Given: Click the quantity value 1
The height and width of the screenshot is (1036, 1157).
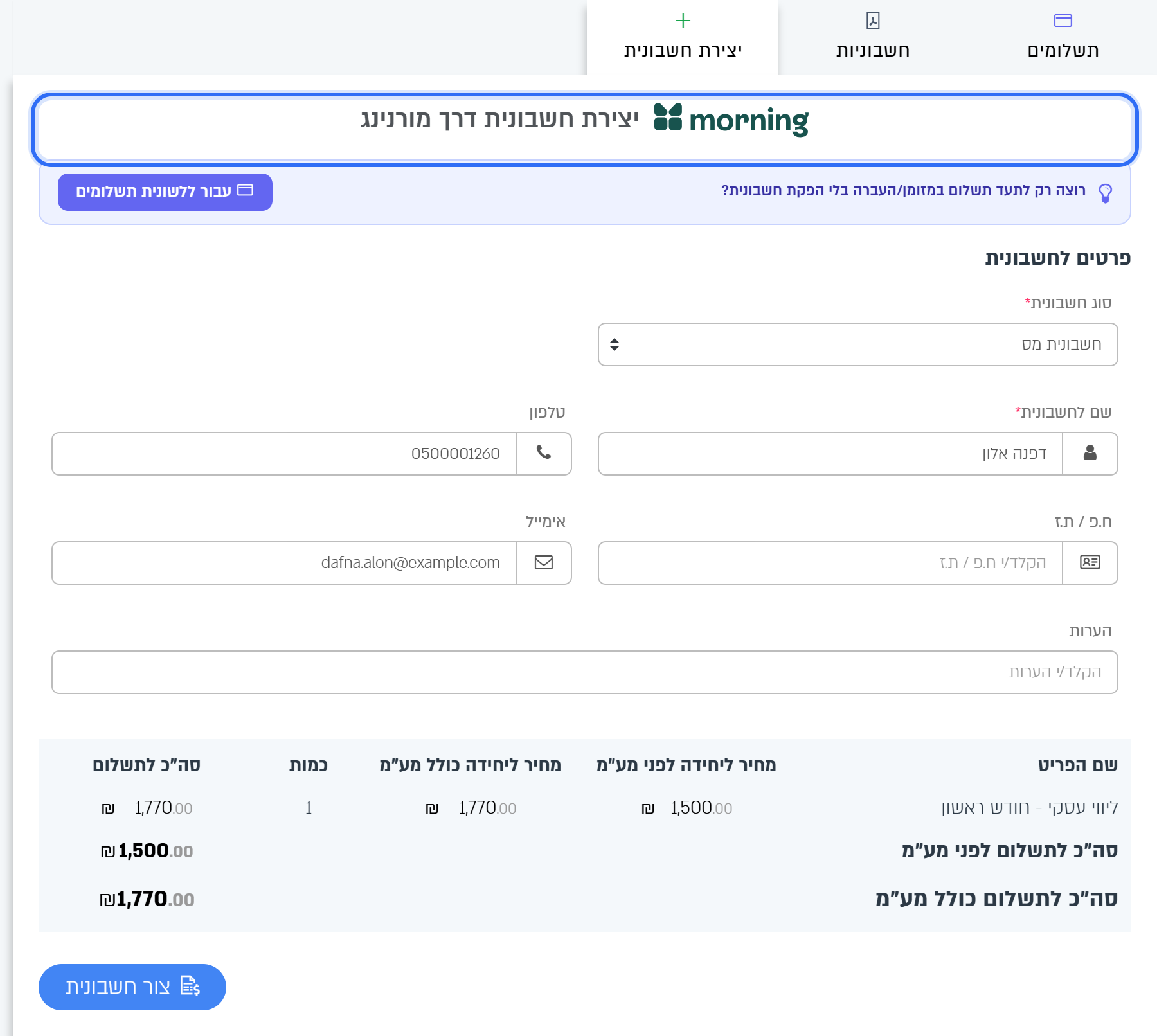Looking at the screenshot, I should click(309, 808).
